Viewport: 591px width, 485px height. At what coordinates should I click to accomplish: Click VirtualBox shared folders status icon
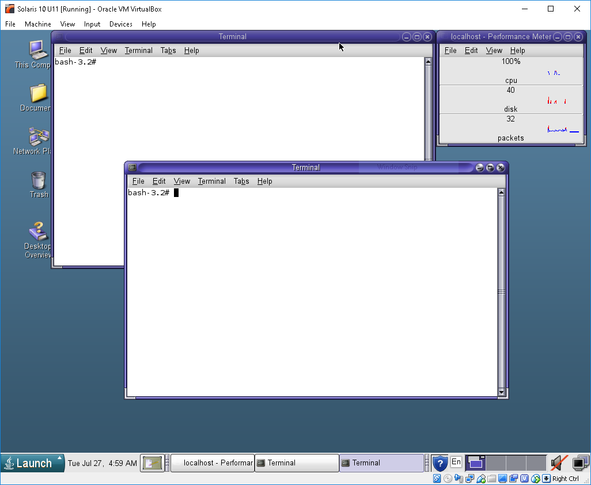pos(491,479)
